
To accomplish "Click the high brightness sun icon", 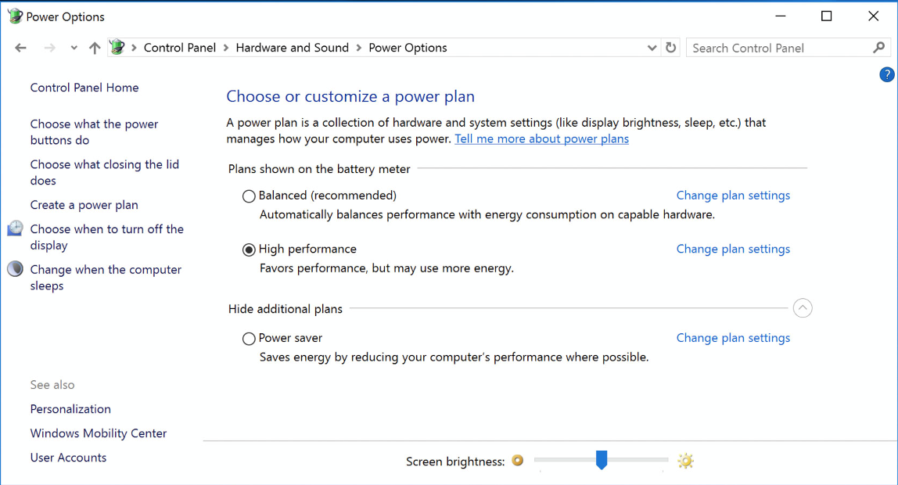I will point(685,461).
